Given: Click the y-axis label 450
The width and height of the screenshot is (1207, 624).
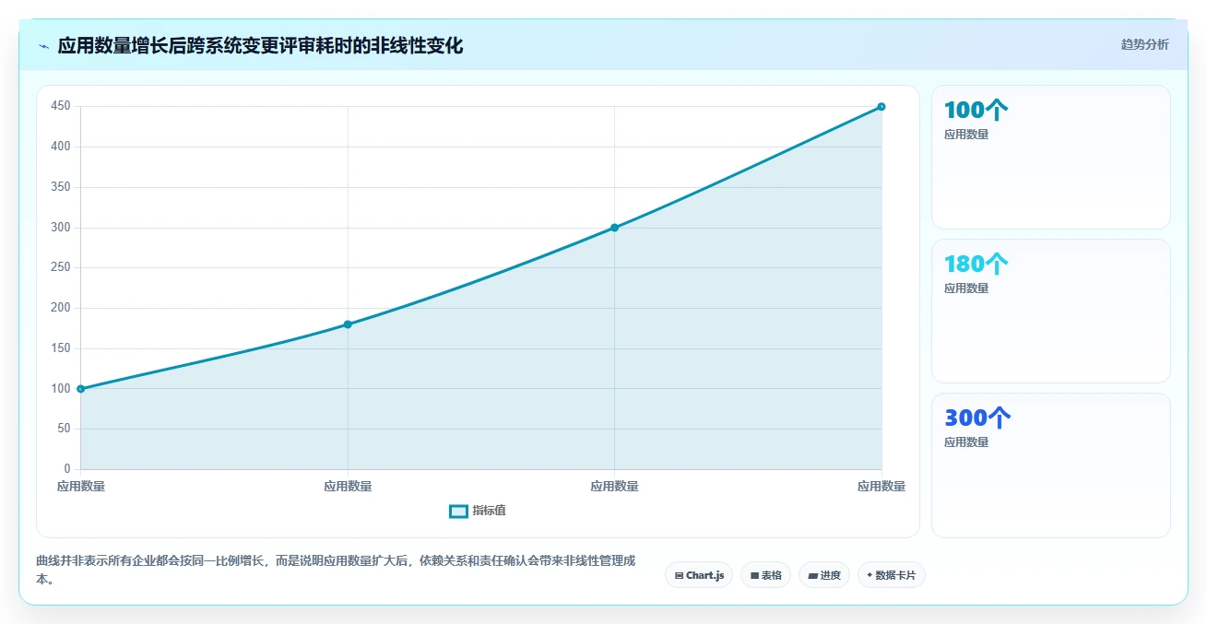Looking at the screenshot, I should (61, 106).
